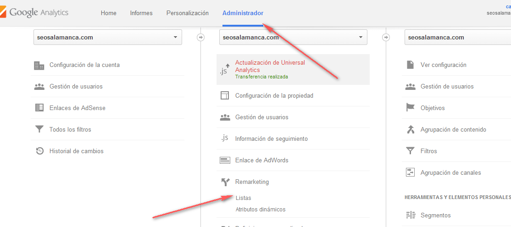Viewport: 511px width, 227px height.
Task: Click the .js icon beside Información de seguimiento
Action: [225, 138]
